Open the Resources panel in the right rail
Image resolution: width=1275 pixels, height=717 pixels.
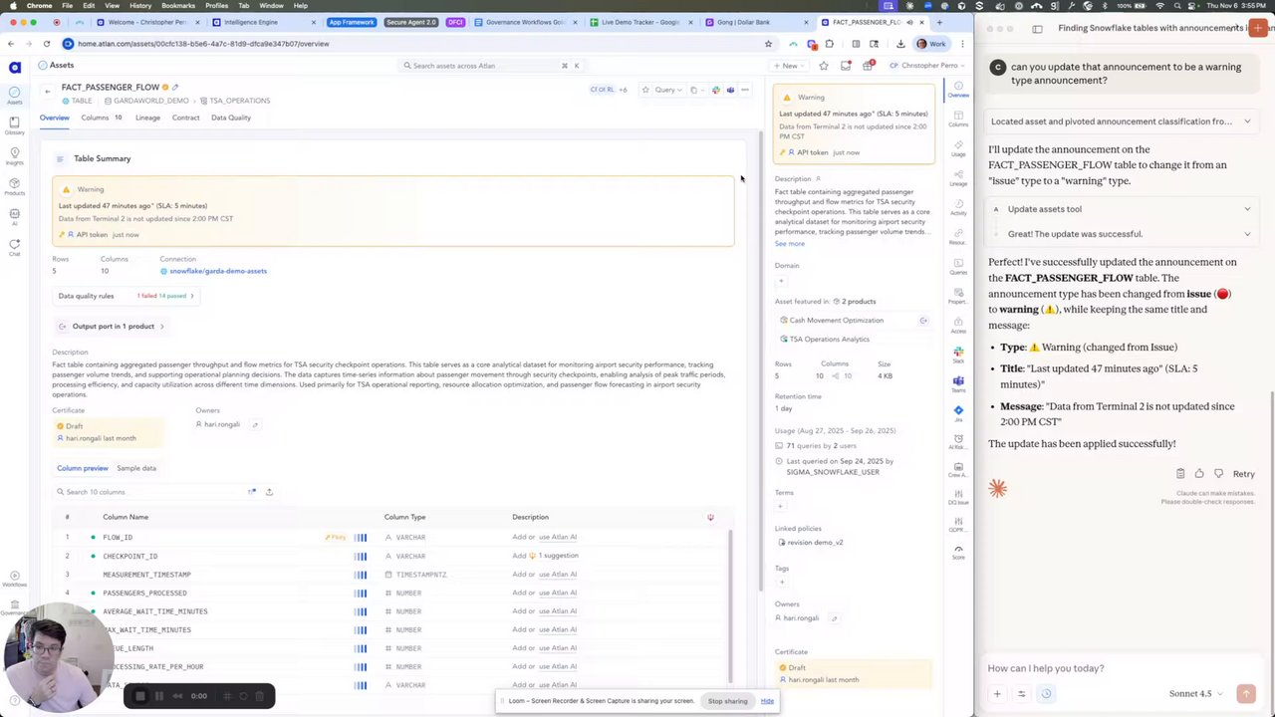click(958, 237)
